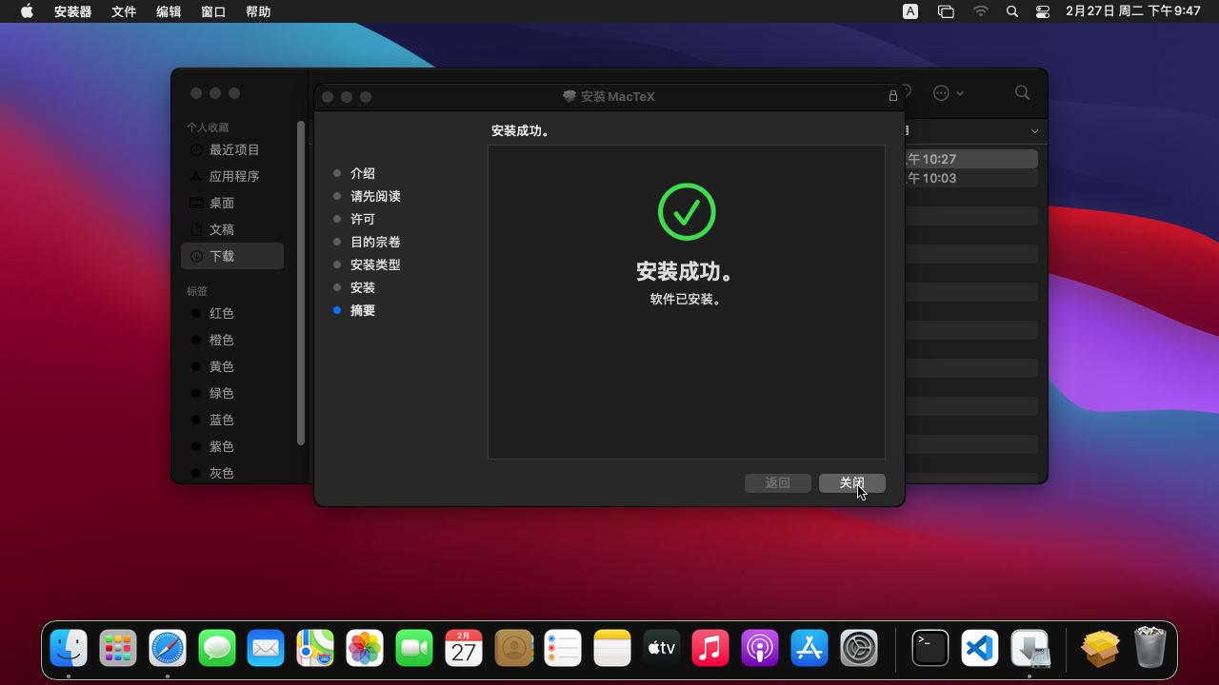1219x685 pixels.
Task: Open System Preferences from the Dock
Action: coord(859,649)
